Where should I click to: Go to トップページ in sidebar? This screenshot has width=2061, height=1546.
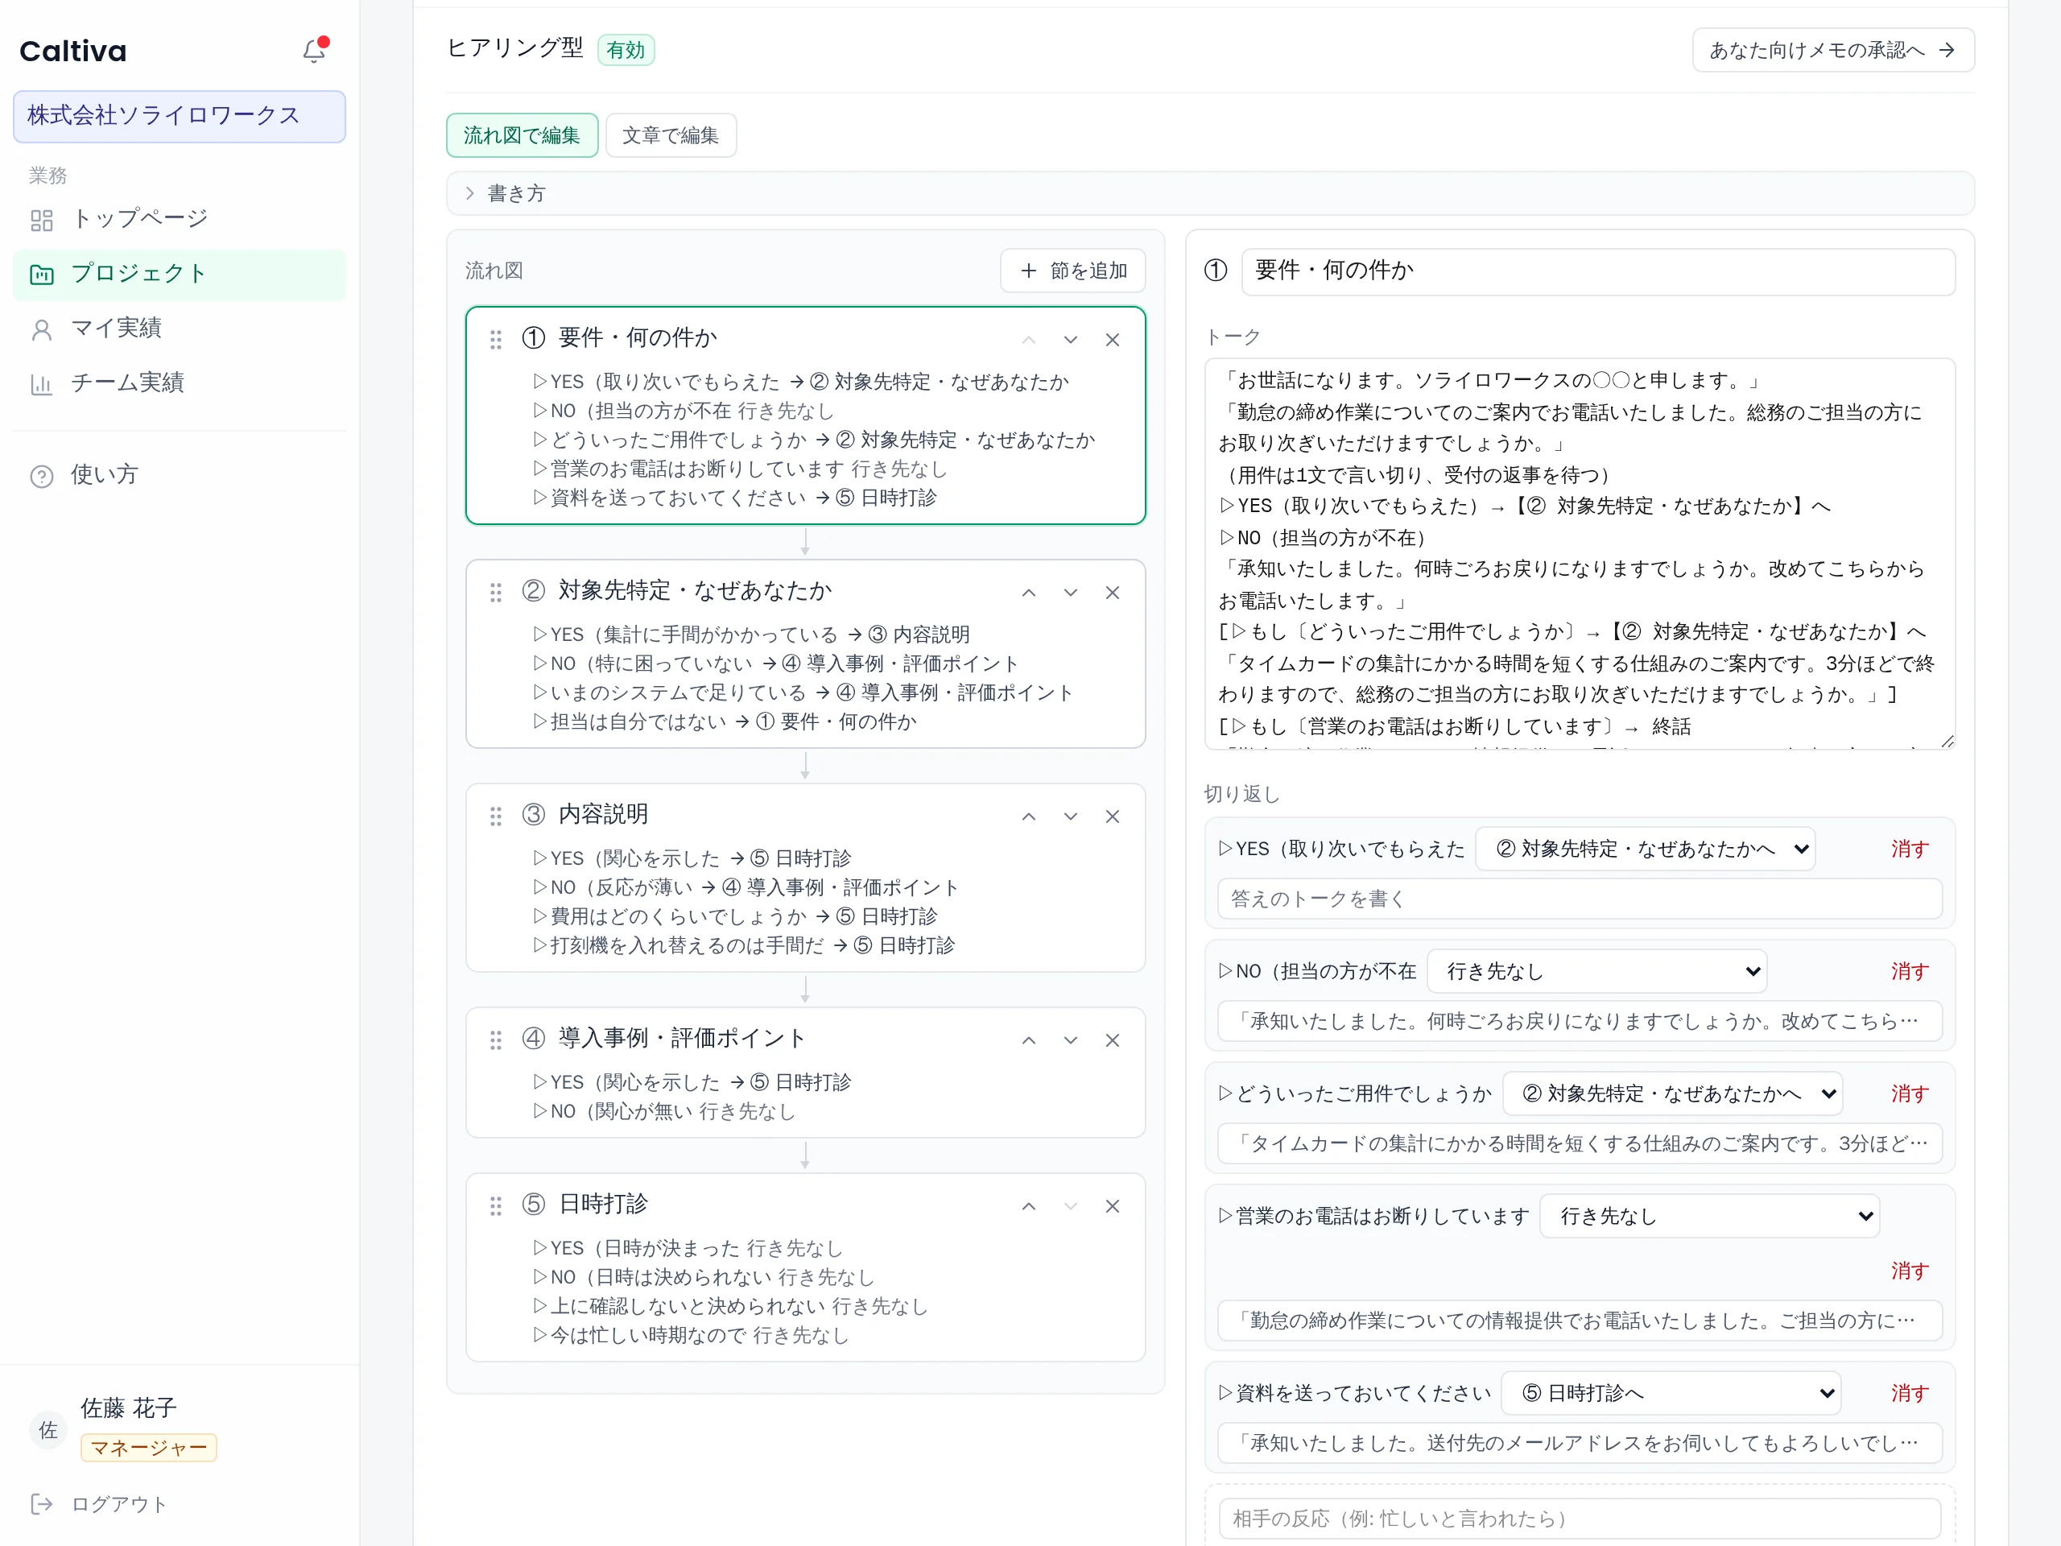point(179,219)
